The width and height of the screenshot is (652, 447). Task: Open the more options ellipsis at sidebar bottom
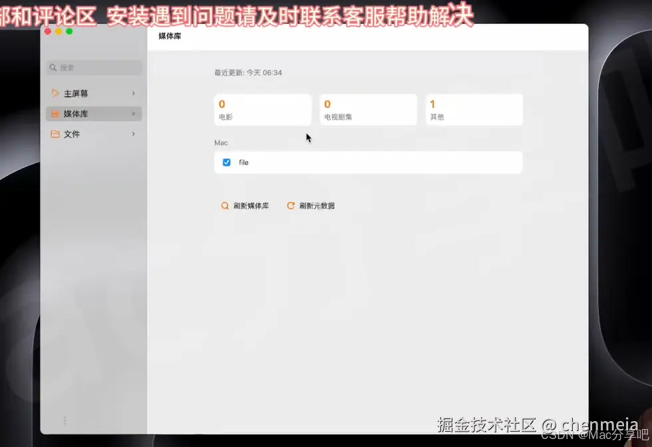click(x=64, y=420)
